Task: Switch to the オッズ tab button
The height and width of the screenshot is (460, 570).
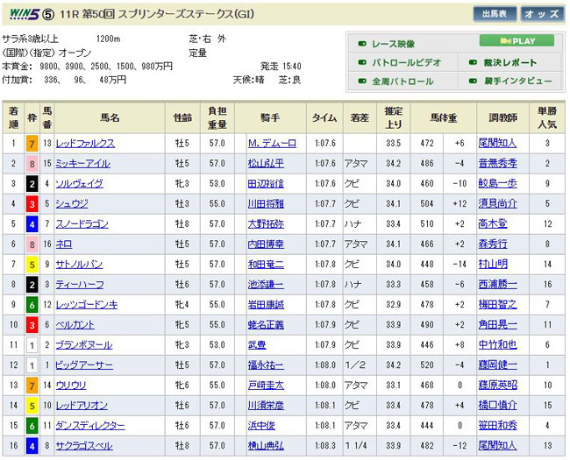Action: (540, 14)
